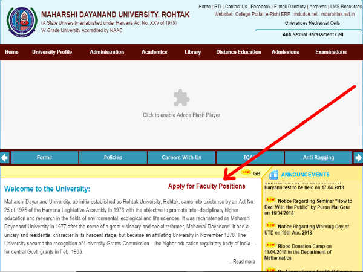Open the RTI link

[x=218, y=7]
